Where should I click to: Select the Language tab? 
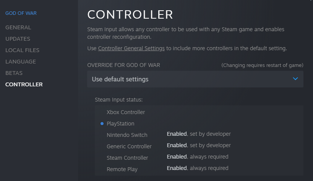(x=21, y=62)
